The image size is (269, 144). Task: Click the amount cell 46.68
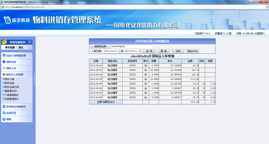pos(190,66)
